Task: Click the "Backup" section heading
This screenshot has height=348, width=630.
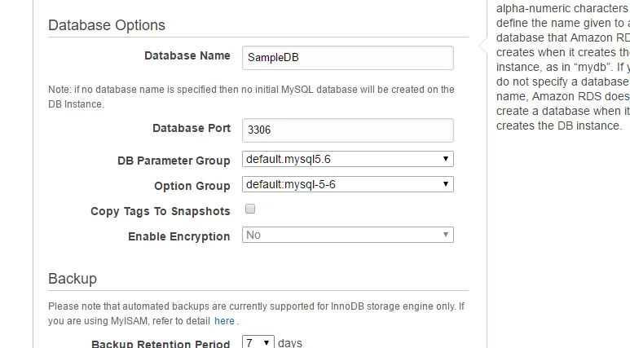Action: pos(73,279)
